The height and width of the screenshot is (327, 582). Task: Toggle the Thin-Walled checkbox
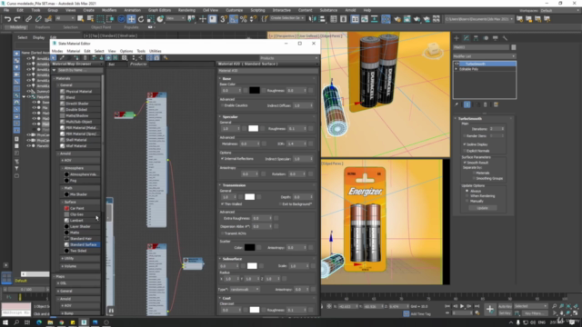coord(222,203)
